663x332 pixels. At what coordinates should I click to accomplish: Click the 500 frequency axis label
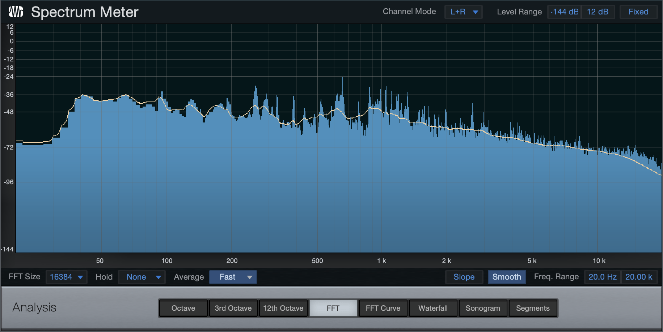coord(317,261)
